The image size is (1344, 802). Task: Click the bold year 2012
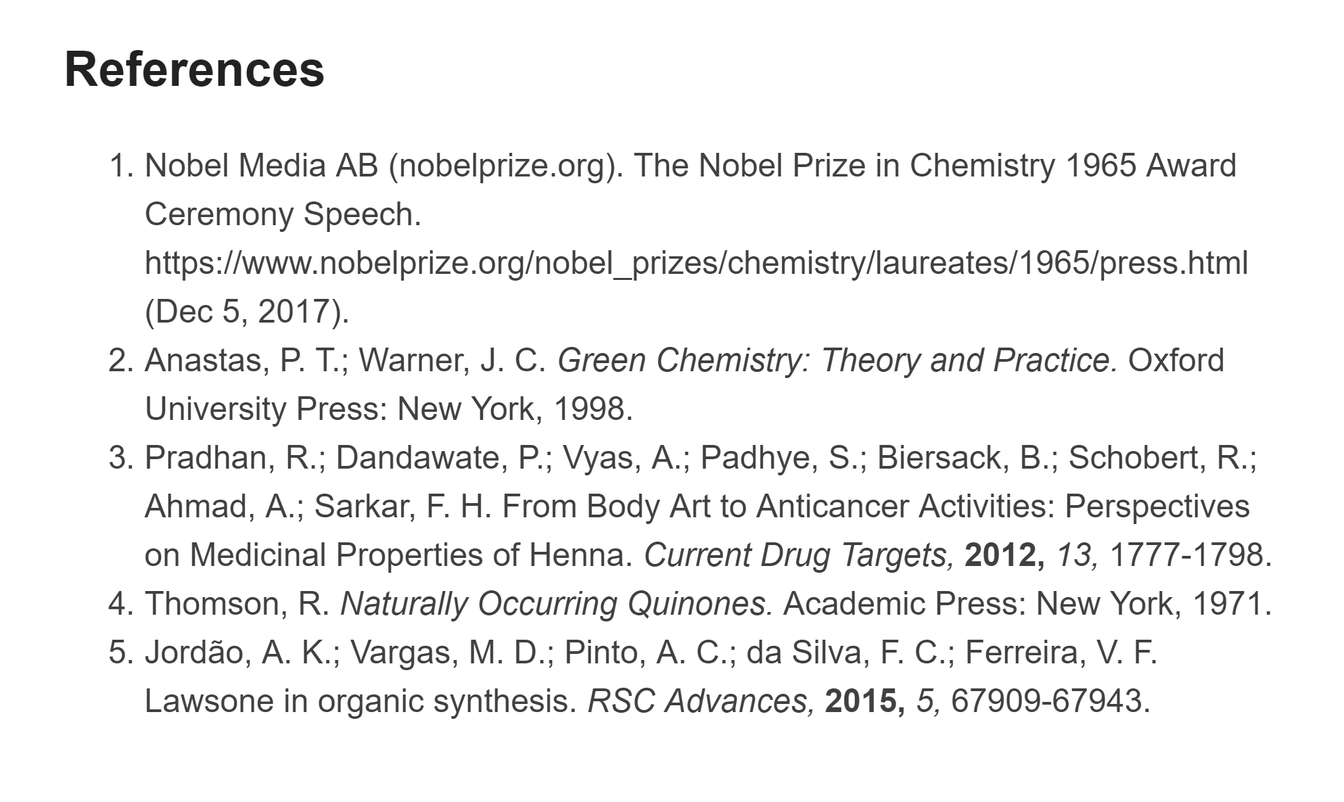click(x=1004, y=555)
